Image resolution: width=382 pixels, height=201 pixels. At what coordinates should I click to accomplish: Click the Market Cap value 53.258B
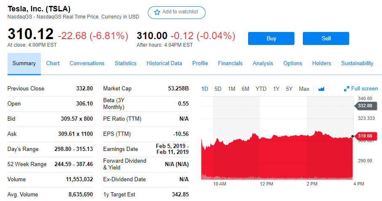pos(178,88)
